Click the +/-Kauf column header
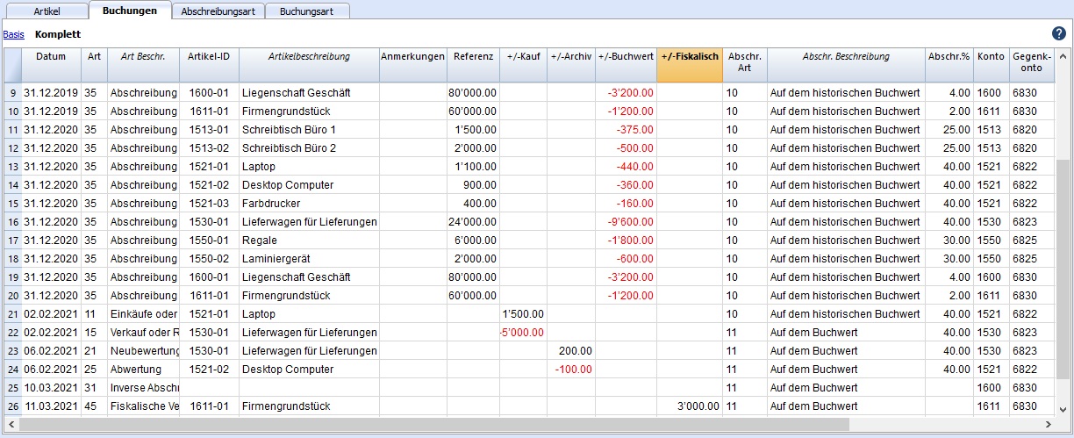 [524, 65]
